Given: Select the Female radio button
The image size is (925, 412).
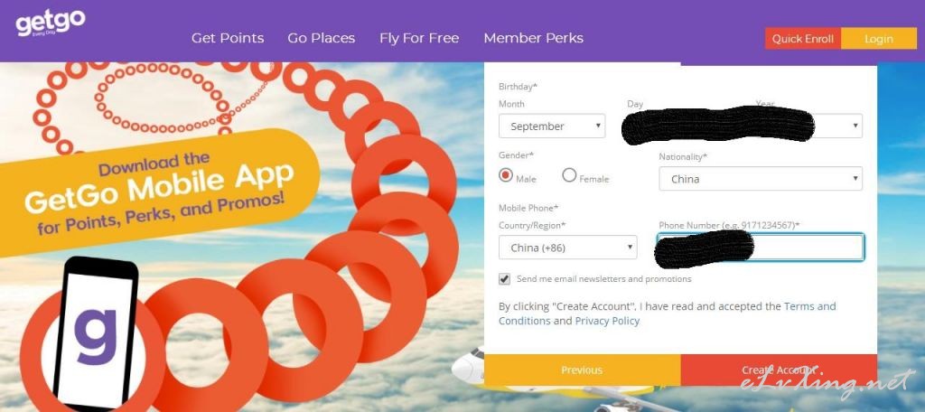Looking at the screenshot, I should 569,175.
